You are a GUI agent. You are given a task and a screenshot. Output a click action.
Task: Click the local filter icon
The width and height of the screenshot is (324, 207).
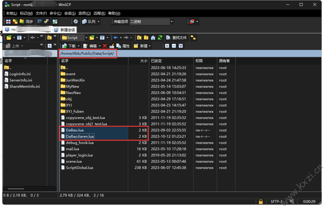(x=19, y=38)
